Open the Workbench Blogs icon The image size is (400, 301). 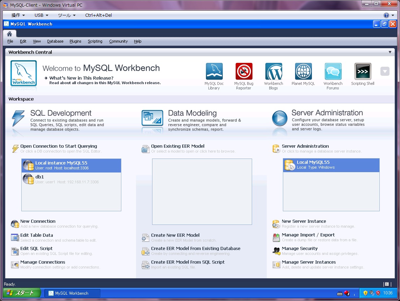click(x=273, y=71)
